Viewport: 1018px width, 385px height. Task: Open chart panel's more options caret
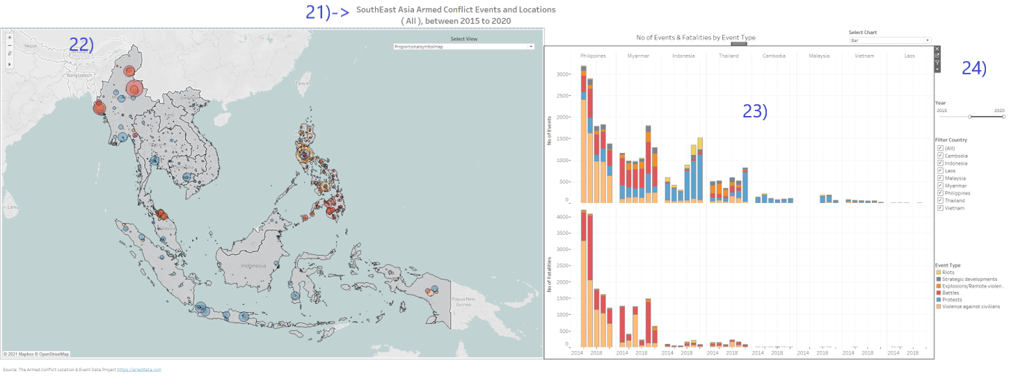tap(937, 69)
